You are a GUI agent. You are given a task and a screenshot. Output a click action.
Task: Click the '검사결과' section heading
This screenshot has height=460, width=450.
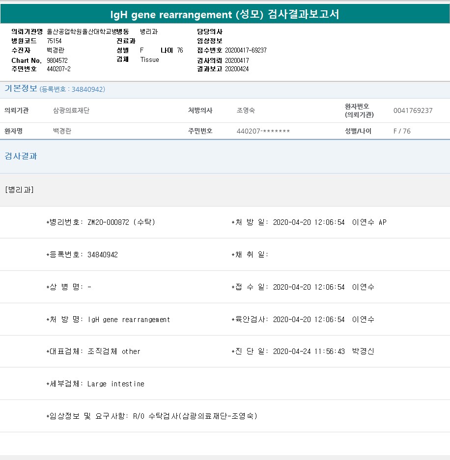click(x=21, y=156)
